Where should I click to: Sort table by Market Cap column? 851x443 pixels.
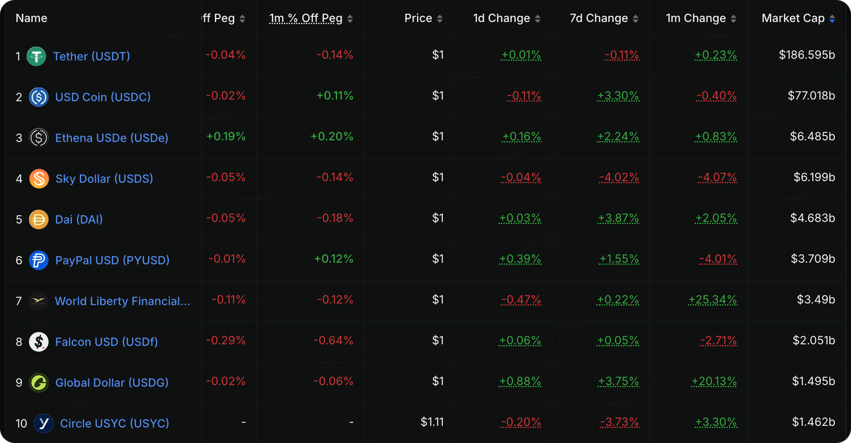[x=798, y=19]
